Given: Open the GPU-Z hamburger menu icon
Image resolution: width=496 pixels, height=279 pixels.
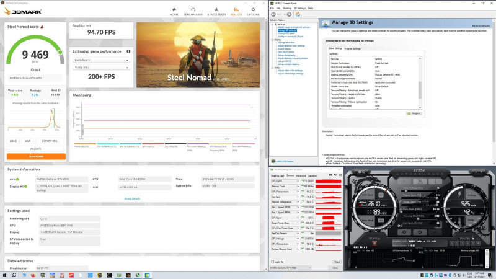Looking at the screenshot, I should 340,175.
